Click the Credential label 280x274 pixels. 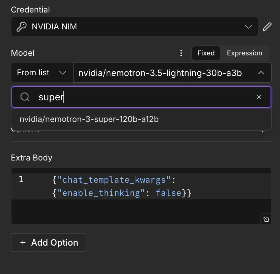(30, 10)
